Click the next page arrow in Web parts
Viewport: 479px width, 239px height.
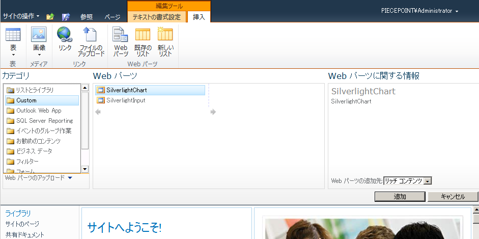213,112
